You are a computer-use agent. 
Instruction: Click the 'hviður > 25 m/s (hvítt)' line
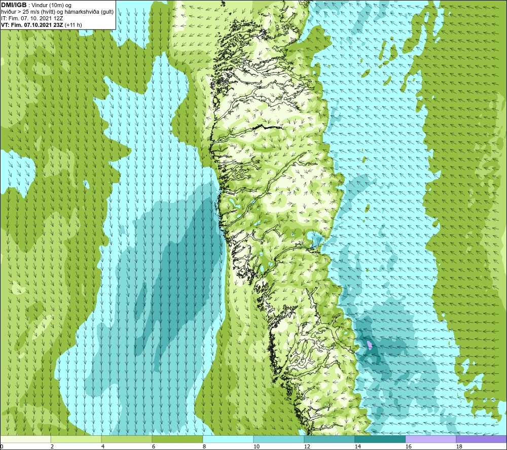[x=28, y=12]
